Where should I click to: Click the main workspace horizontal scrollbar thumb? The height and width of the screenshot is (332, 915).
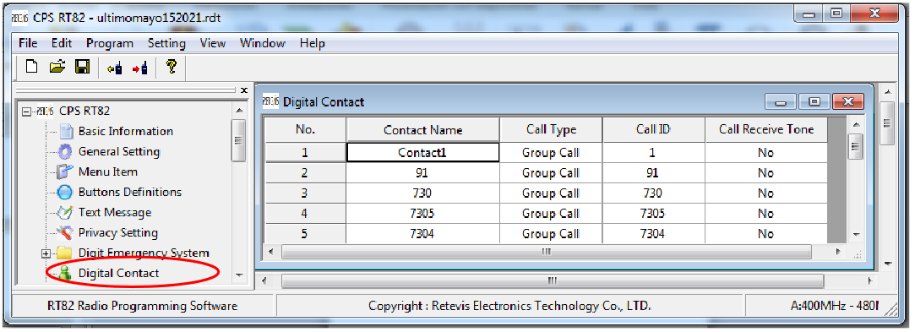[x=553, y=280]
